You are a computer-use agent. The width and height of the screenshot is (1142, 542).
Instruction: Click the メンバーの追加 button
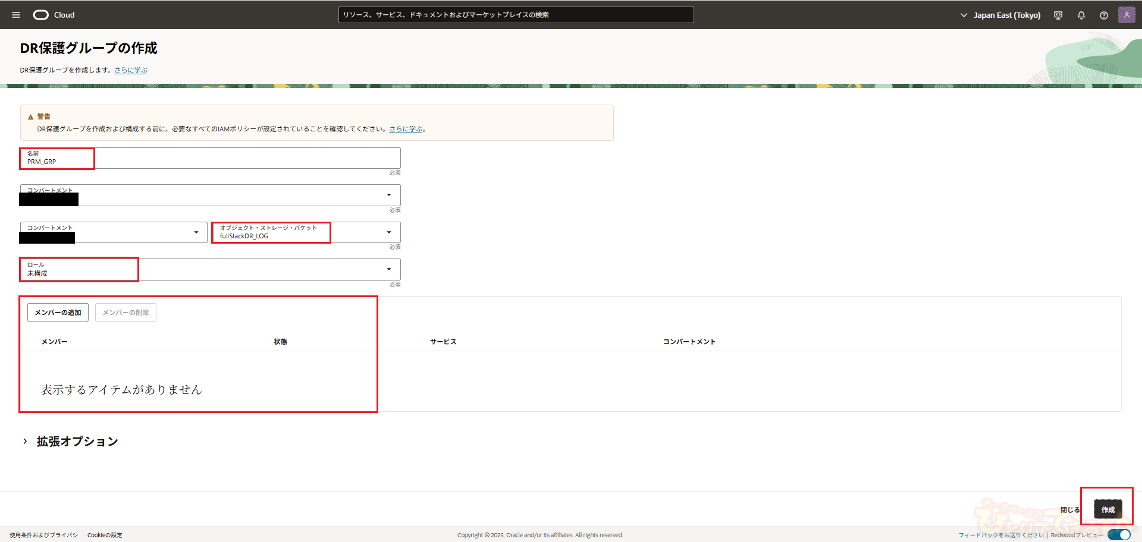click(58, 313)
